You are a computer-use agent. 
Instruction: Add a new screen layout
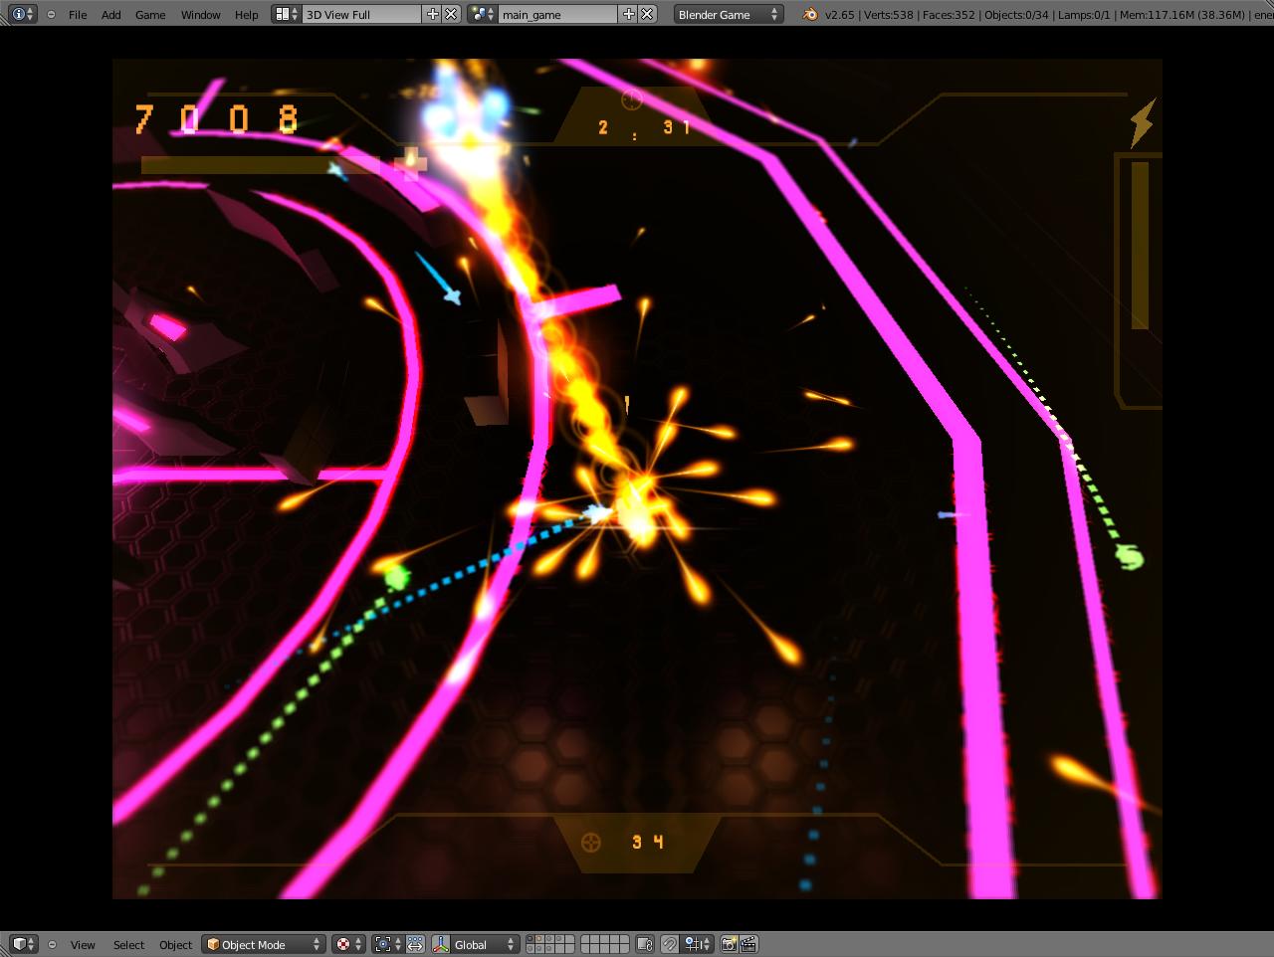(x=432, y=14)
